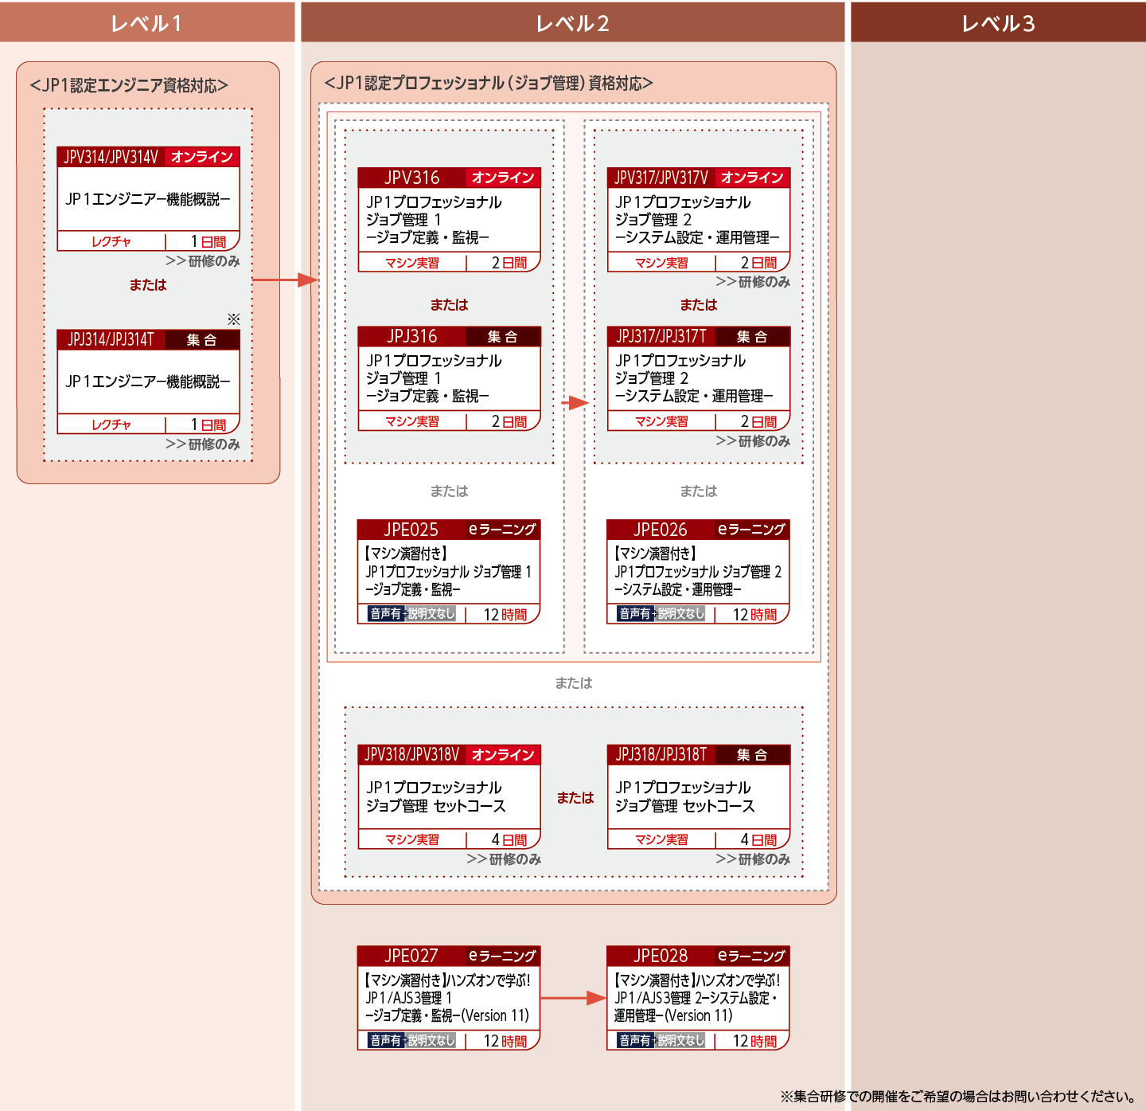This screenshot has height=1111, width=1146.
Task: Click the 音声有 badge on JPE026
Action: [x=633, y=614]
